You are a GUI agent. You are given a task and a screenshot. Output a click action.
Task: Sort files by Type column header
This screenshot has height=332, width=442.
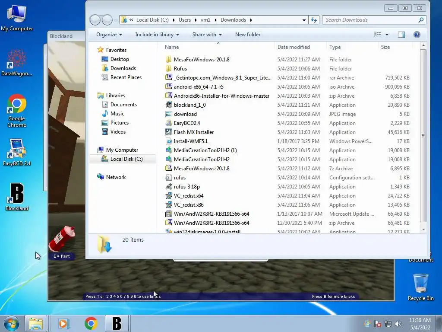[x=352, y=47]
